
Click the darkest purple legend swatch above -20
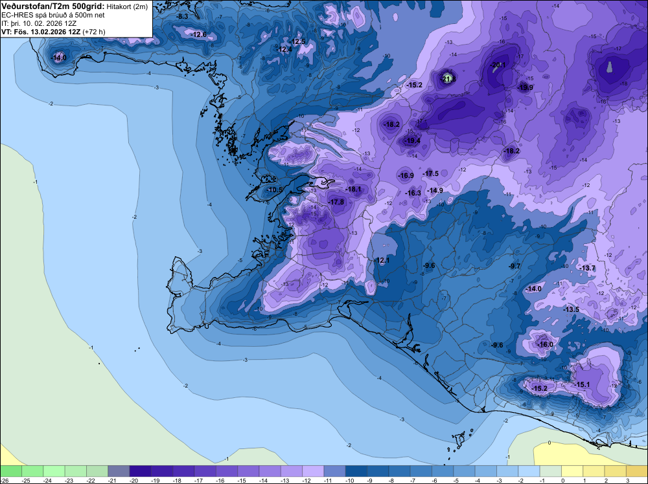[140, 471]
